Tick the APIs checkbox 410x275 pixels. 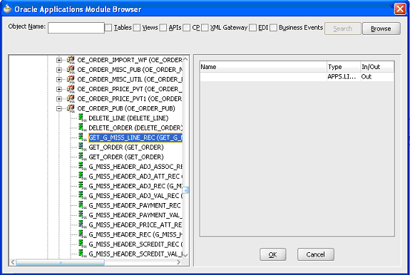pos(163,27)
